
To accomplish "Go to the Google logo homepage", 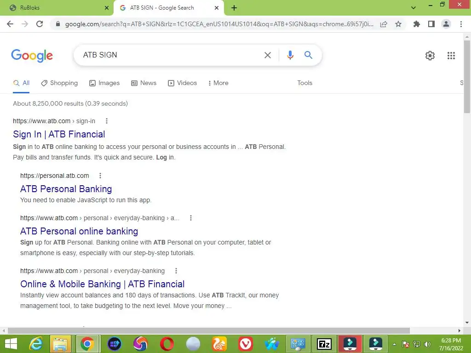I will 32,56.
